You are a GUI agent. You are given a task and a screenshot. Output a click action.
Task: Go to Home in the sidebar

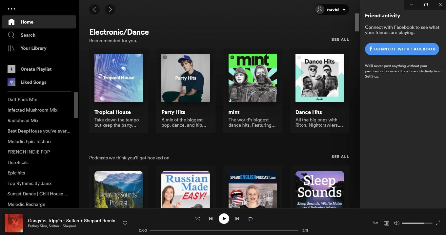[x=39, y=22]
